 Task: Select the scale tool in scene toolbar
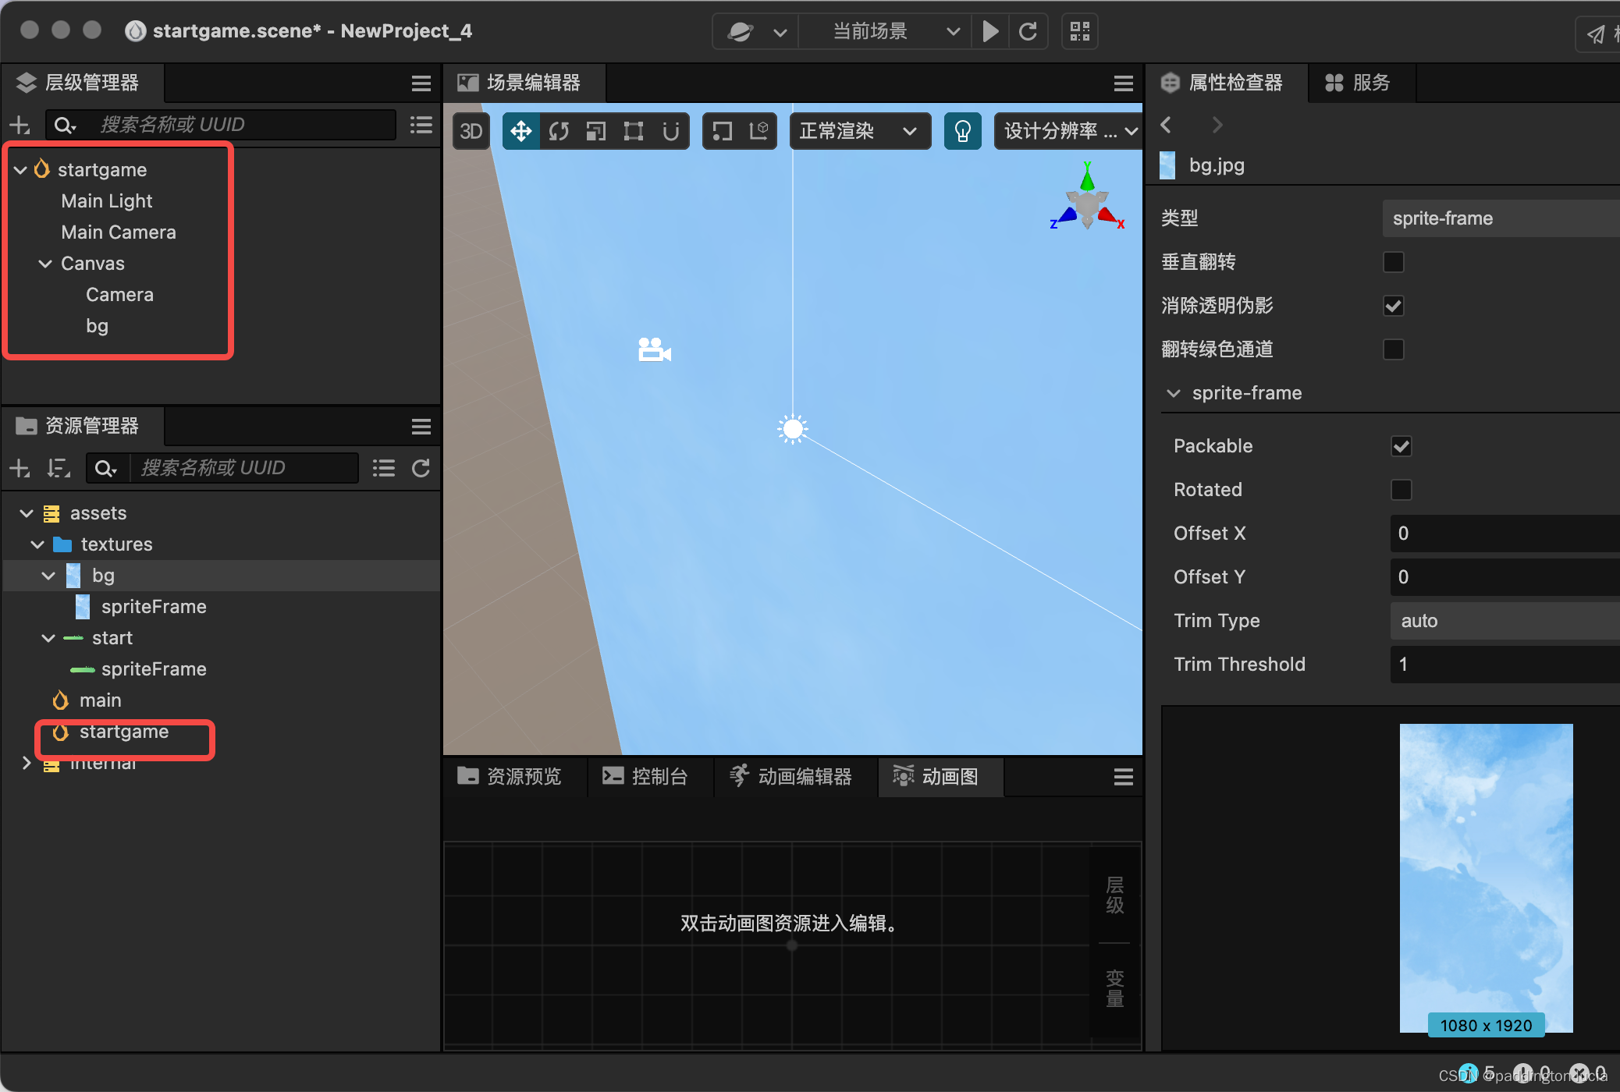(595, 131)
